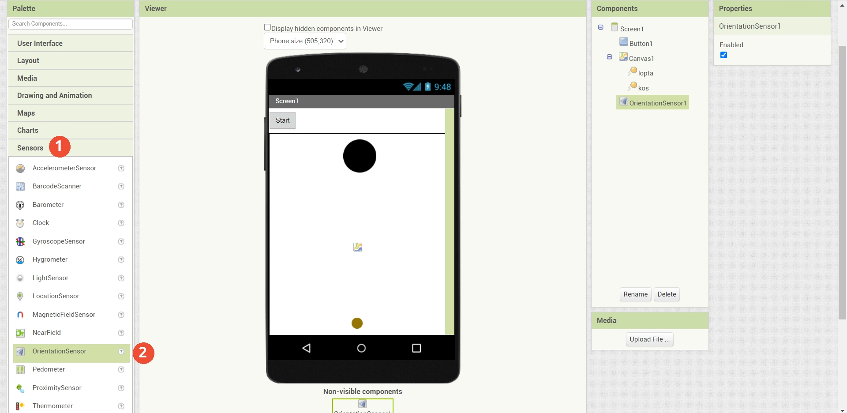The width and height of the screenshot is (847, 413).
Task: Click the Pedometer palette icon
Action: coord(20,370)
